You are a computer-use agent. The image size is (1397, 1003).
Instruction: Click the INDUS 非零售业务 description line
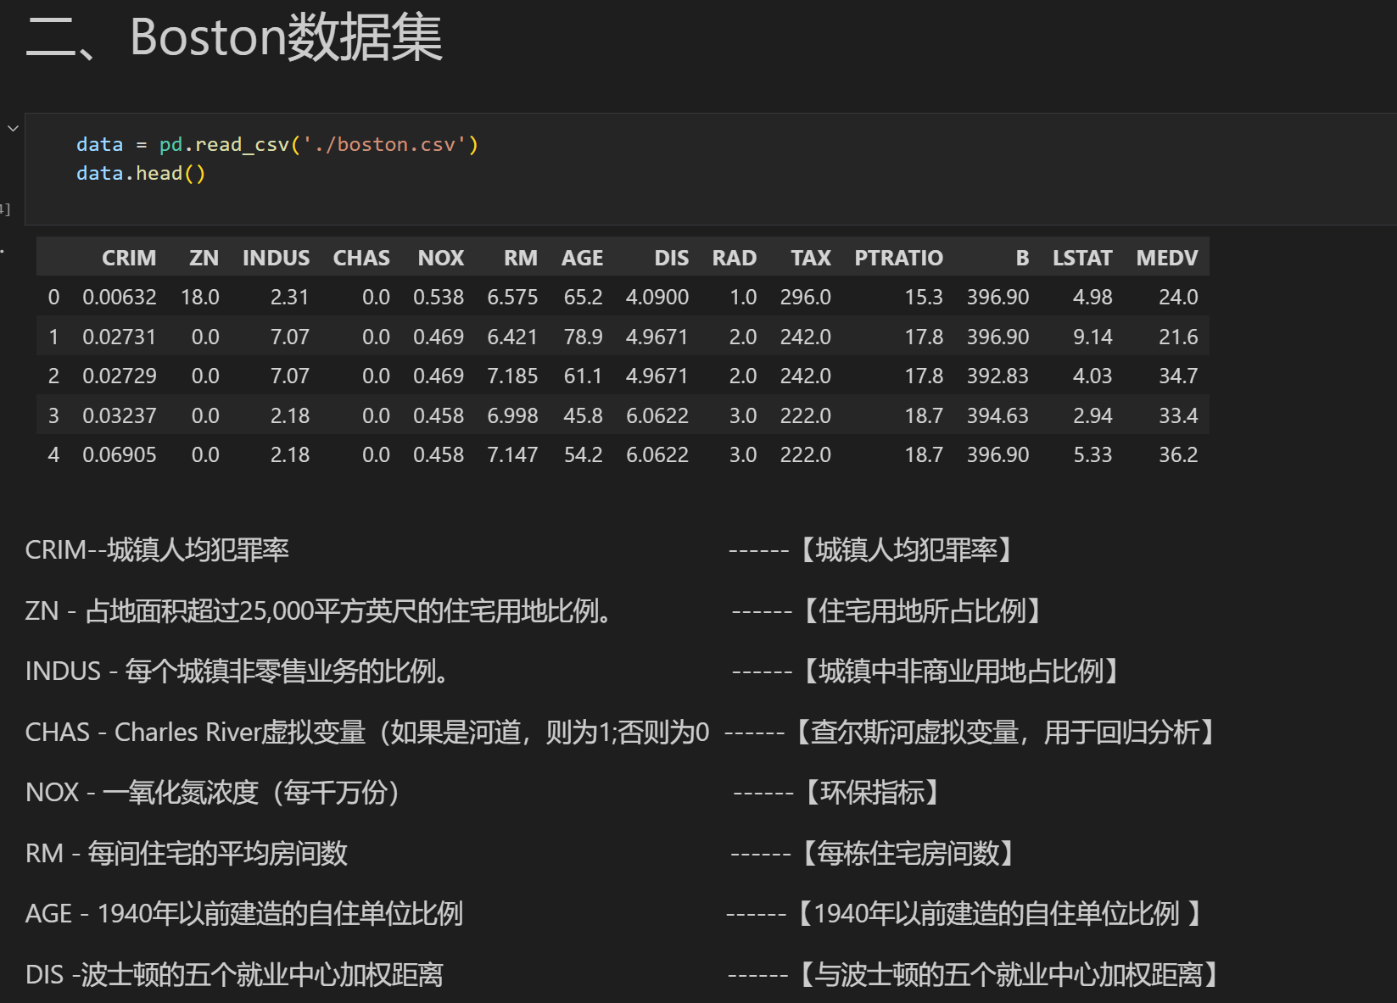tap(237, 671)
